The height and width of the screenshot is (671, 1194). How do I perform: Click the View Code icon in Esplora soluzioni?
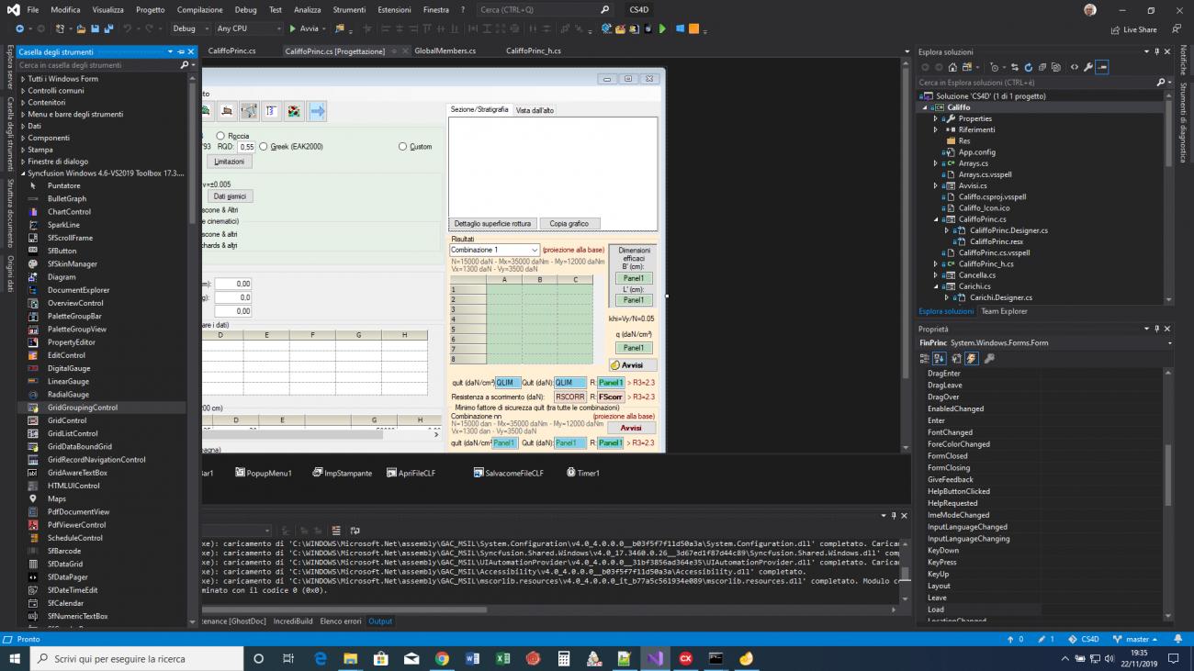pos(1075,67)
